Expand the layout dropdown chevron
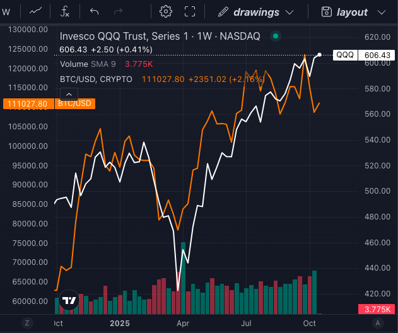 point(381,12)
